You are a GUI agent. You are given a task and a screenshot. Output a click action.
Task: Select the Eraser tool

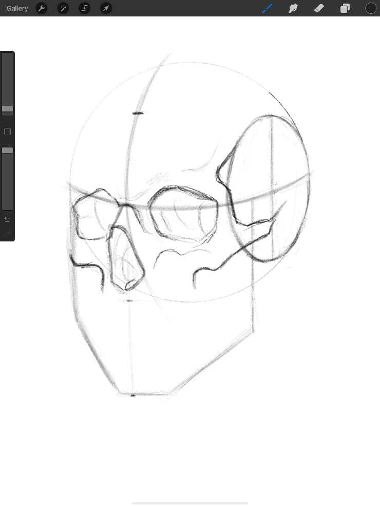click(319, 8)
